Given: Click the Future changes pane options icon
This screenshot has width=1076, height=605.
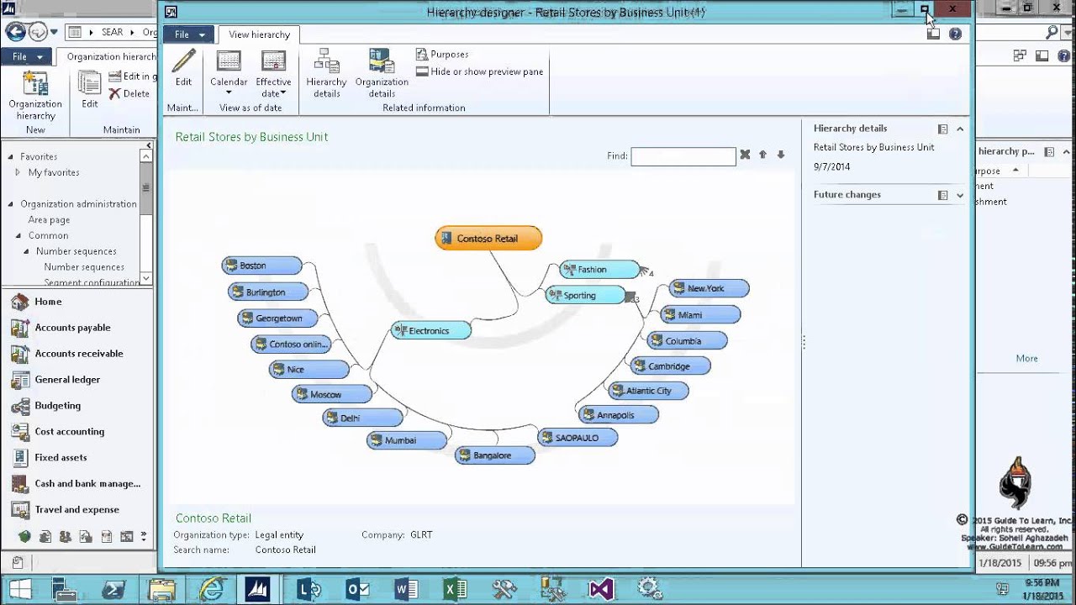Looking at the screenshot, I should pyautogui.click(x=943, y=195).
